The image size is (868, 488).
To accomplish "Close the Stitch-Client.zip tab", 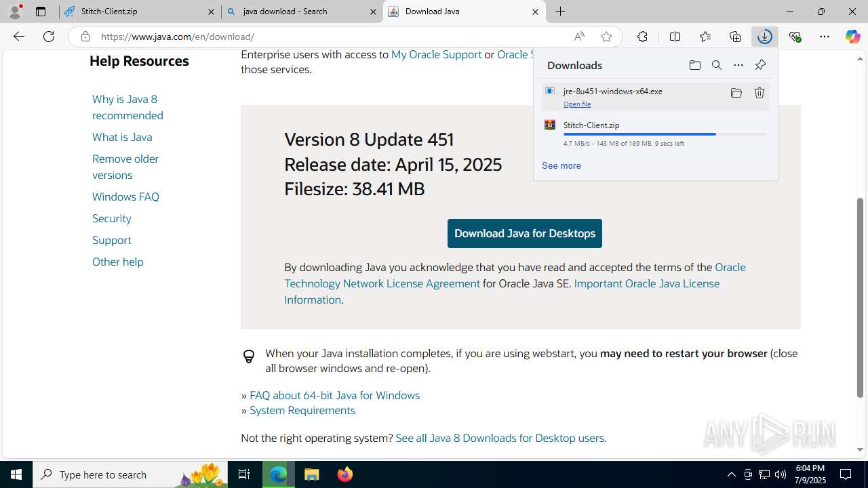I will 211,12.
